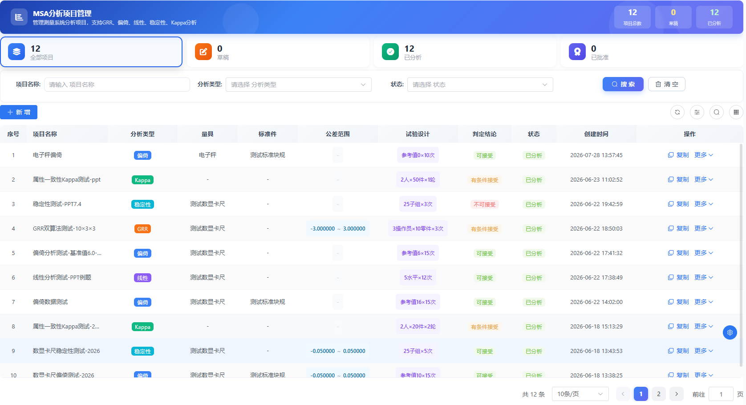
Task: Click the 项目名称 input field
Action: tap(117, 85)
